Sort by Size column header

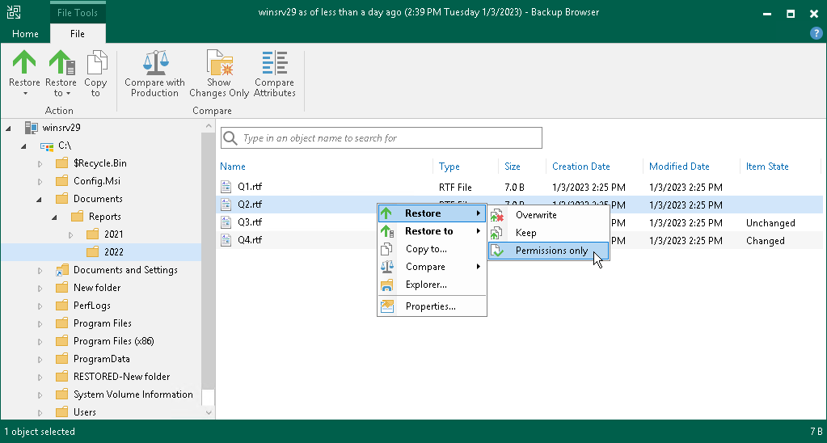tap(513, 167)
